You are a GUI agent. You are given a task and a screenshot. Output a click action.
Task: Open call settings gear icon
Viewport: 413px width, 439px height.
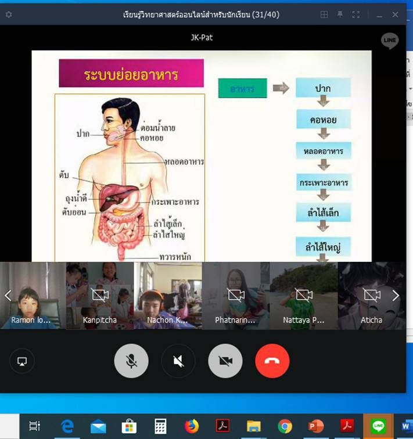9,15
